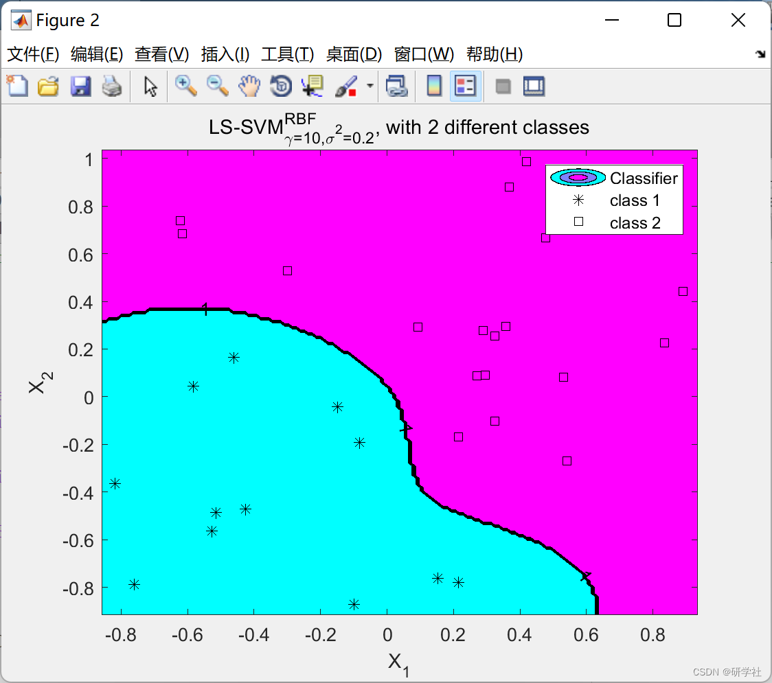The width and height of the screenshot is (772, 683).
Task: Select the Zoom Out tool
Action: [216, 86]
